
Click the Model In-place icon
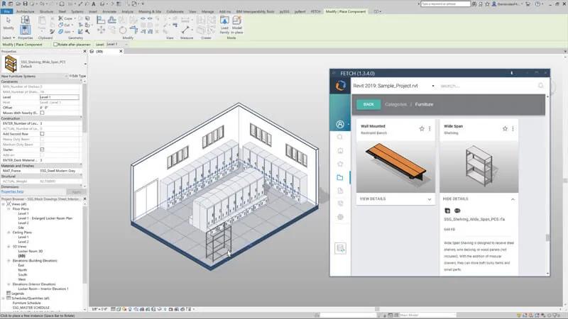tap(237, 21)
